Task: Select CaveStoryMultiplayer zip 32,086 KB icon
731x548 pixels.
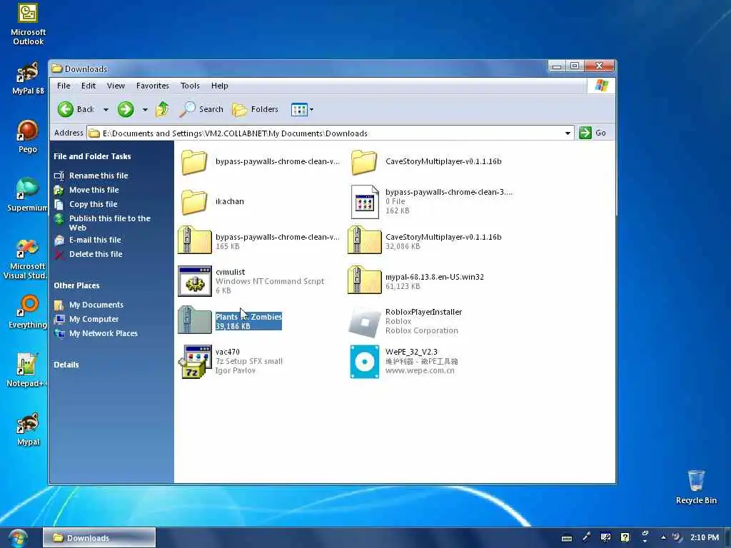Action: tap(365, 241)
